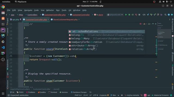174x97 pixels.
Task: Click the teal icon at toolbar end
Action: click(x=172, y=15)
